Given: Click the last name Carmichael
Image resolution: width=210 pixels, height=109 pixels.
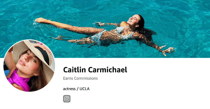Looking at the screenshot, I should pos(108,70).
